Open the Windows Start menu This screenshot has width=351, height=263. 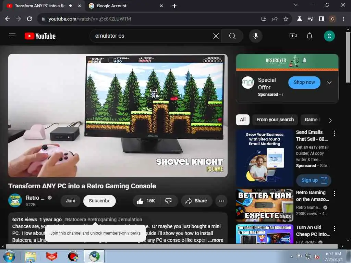click(9, 256)
